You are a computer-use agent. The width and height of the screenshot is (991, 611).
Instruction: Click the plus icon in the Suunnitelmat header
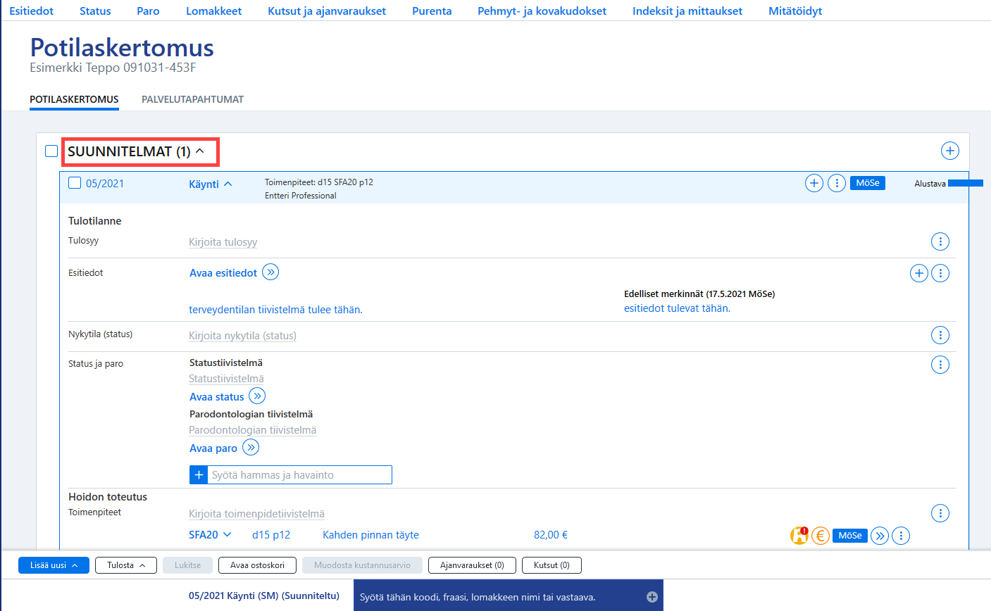[950, 151]
